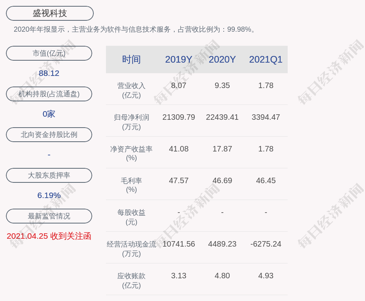Select the negative cash flow value -6275.24
Screen dimensions: 365x301
pos(266,244)
